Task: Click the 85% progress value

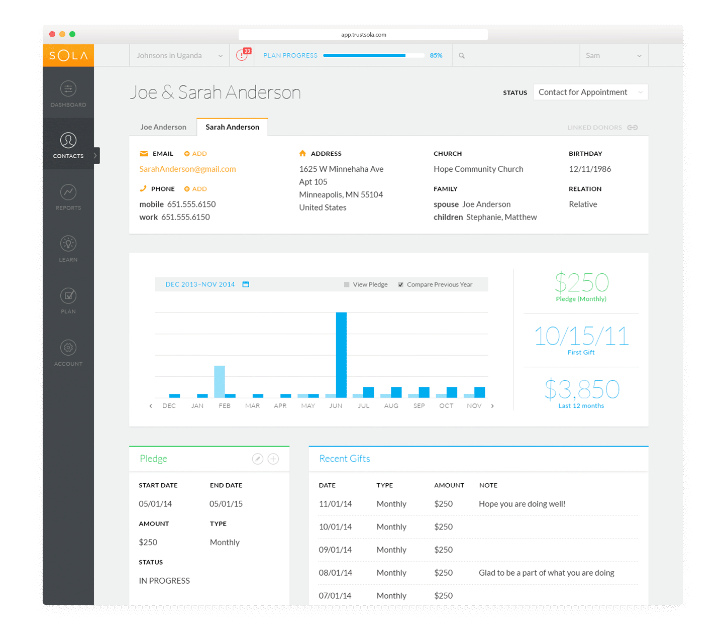Action: click(x=436, y=56)
